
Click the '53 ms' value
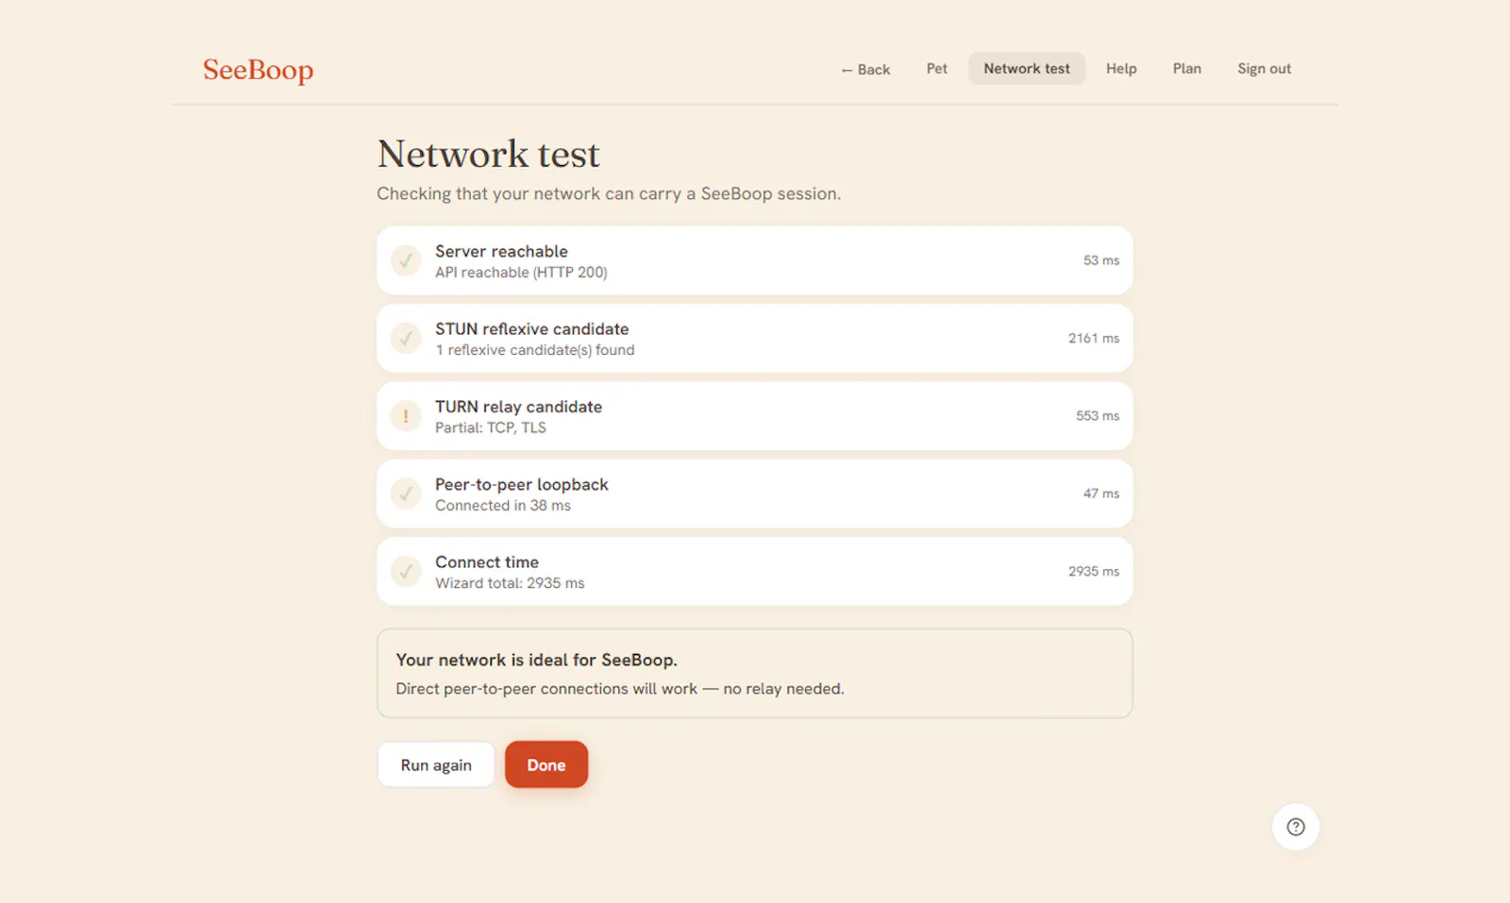tap(1100, 260)
